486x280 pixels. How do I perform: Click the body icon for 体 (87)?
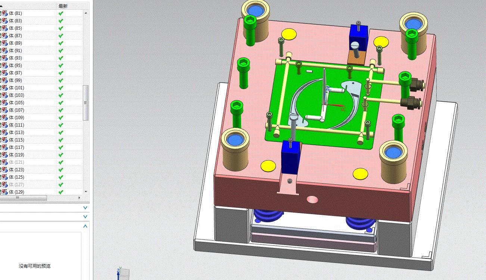point(5,36)
